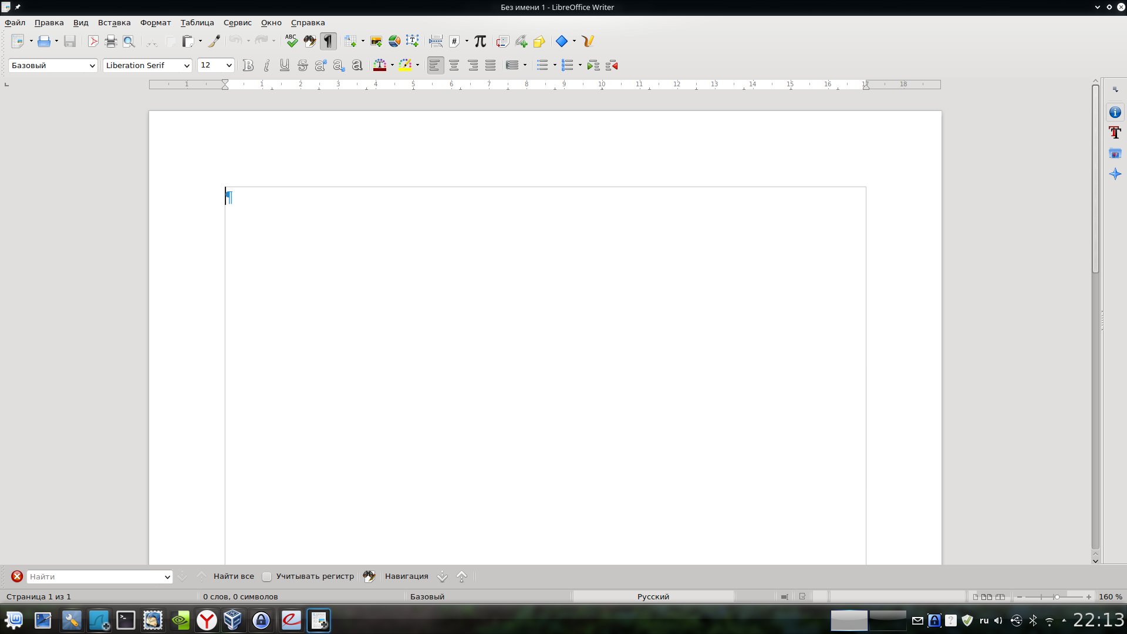
Task: Toggle the formatting marks pilcrow button
Action: click(x=328, y=41)
